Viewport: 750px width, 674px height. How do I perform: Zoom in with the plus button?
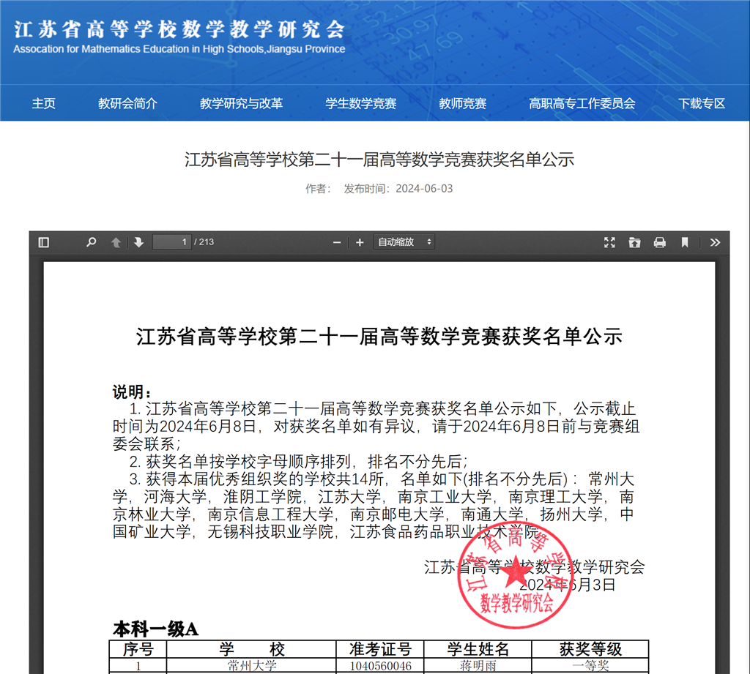pyautogui.click(x=360, y=242)
